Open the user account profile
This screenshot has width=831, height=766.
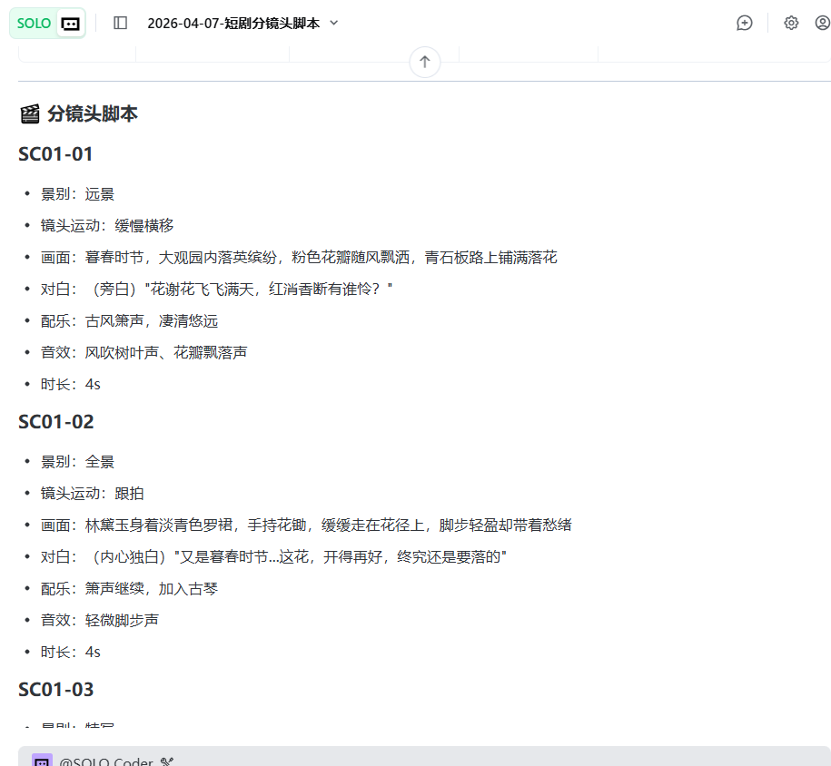point(822,23)
